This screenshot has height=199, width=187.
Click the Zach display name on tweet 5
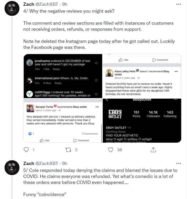[x=29, y=164]
